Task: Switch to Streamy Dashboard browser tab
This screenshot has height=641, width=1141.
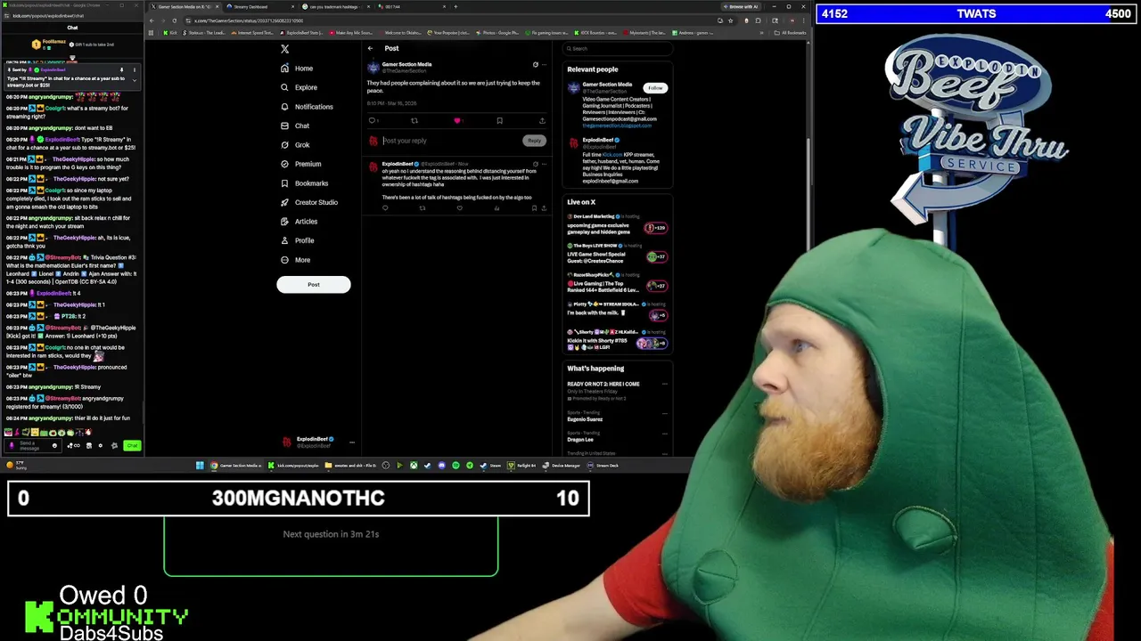Action: coord(261,7)
